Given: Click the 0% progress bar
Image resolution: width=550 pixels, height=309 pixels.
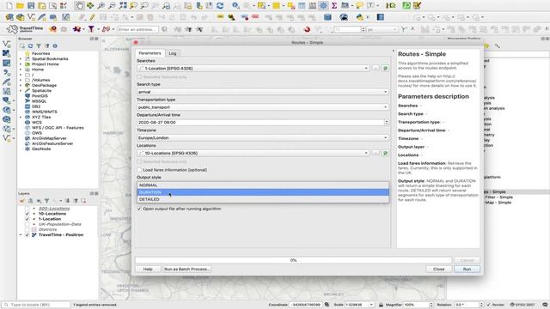Looking at the screenshot, I should 293,260.
